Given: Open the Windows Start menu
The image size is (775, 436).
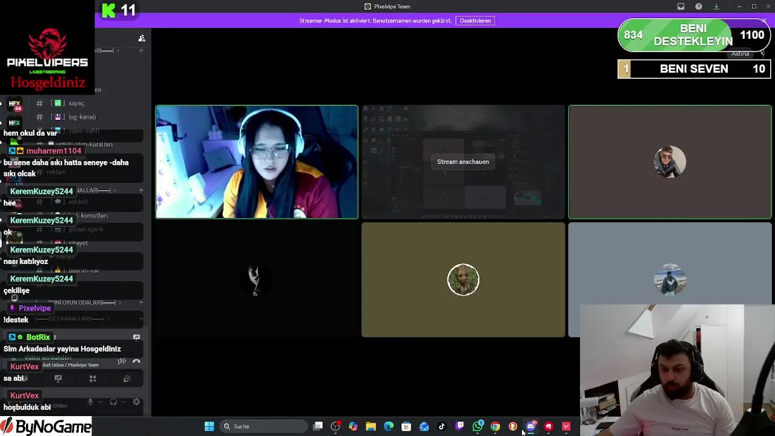Looking at the screenshot, I should point(209,426).
